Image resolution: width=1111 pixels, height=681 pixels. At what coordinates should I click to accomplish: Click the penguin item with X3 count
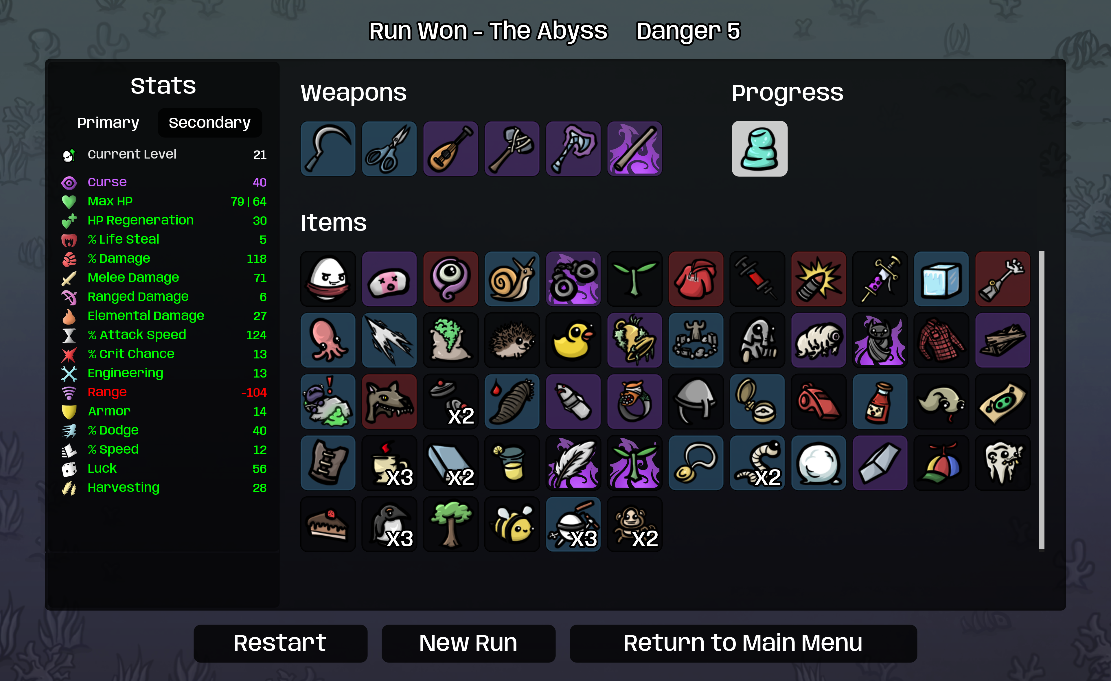pyautogui.click(x=389, y=524)
